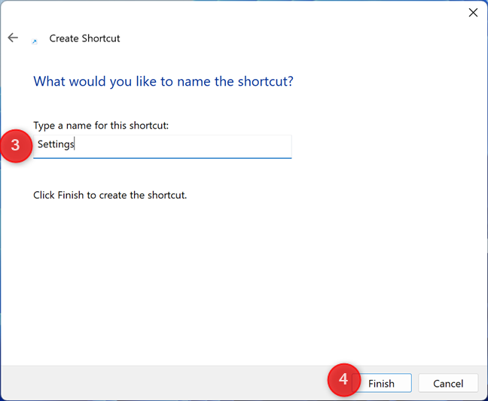Click the shortcut icon beside Create Shortcut
The image size is (488, 401).
pos(35,41)
